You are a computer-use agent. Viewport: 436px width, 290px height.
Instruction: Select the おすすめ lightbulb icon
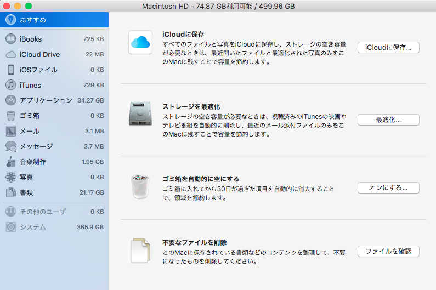[11, 20]
